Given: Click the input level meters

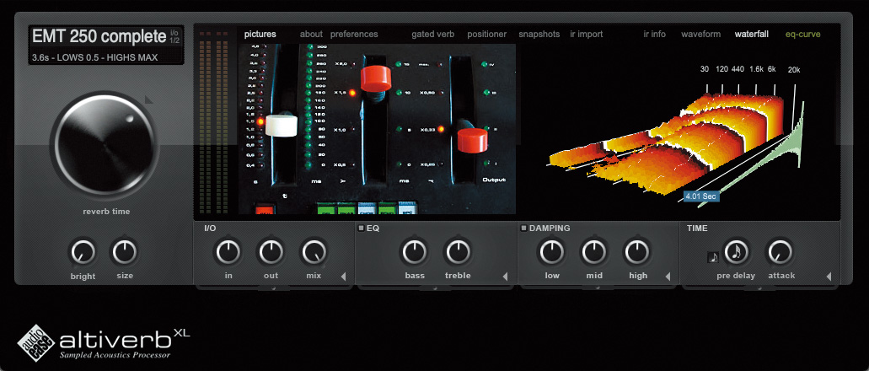Looking at the screenshot, I should point(214,121).
